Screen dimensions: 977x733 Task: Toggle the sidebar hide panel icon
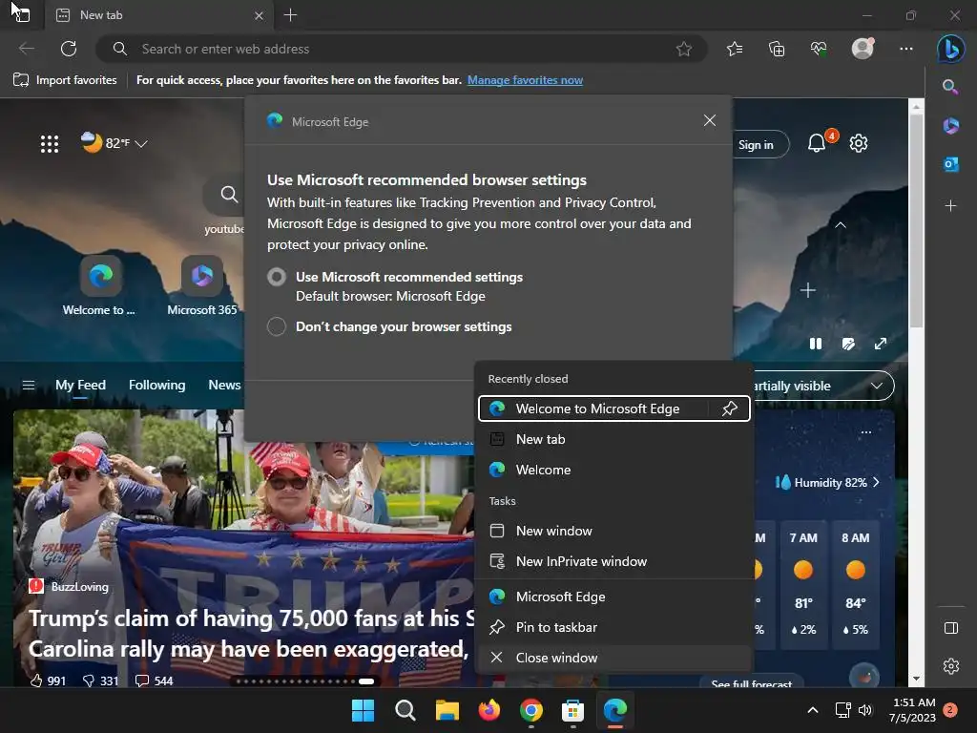click(x=951, y=628)
